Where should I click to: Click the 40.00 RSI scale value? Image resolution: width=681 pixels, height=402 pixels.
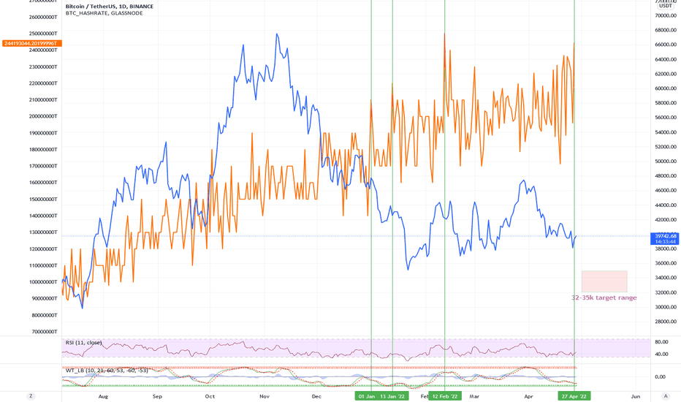[661, 354]
